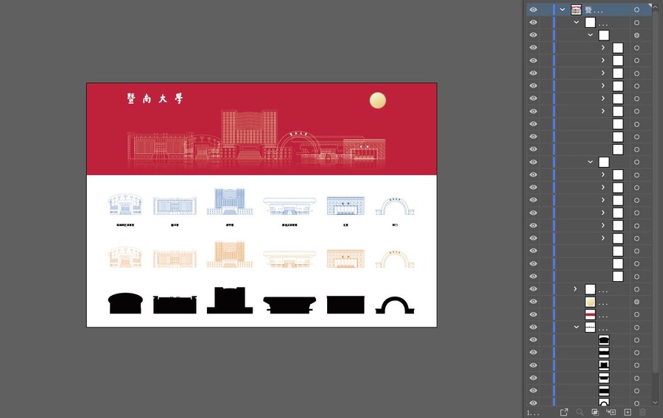
Task: Toggle visibility of silhouettes group
Action: point(533,327)
